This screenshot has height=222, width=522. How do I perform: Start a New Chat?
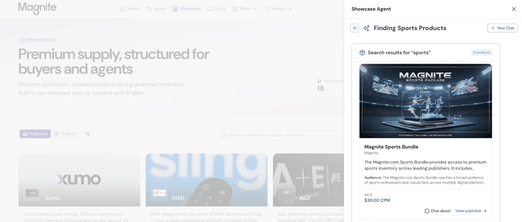pyautogui.click(x=502, y=28)
